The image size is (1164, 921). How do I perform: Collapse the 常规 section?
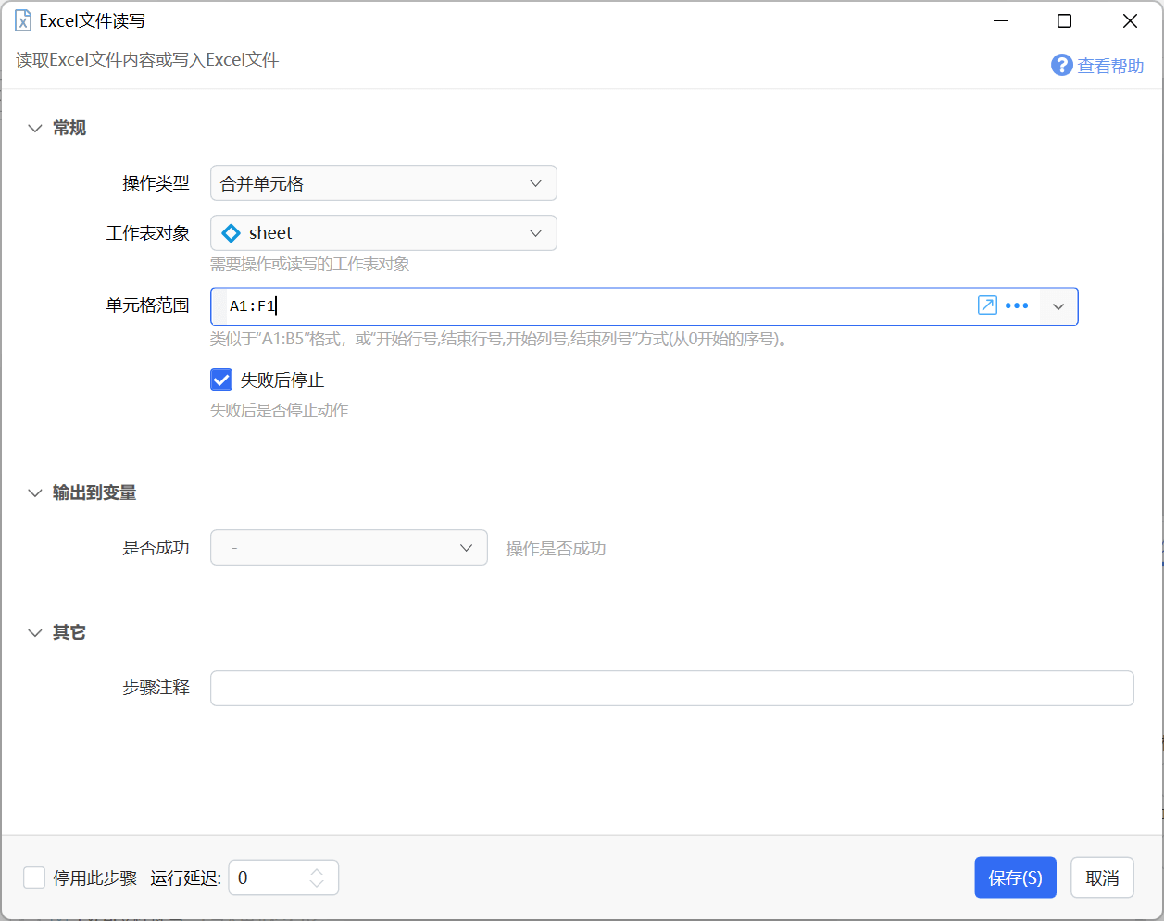[x=35, y=128]
